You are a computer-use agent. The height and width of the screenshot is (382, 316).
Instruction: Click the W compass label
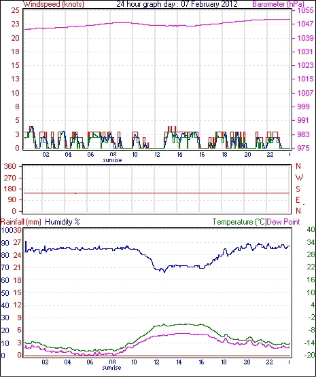coord(299,178)
